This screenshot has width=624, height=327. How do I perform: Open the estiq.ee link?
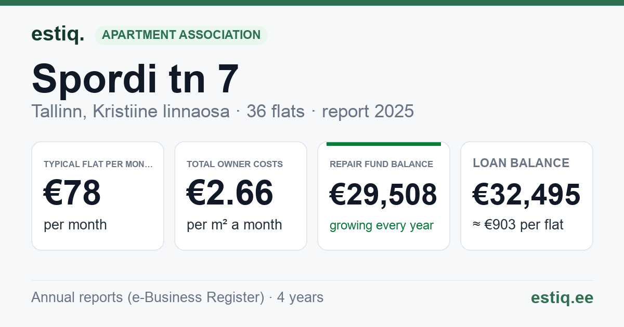pos(562,297)
